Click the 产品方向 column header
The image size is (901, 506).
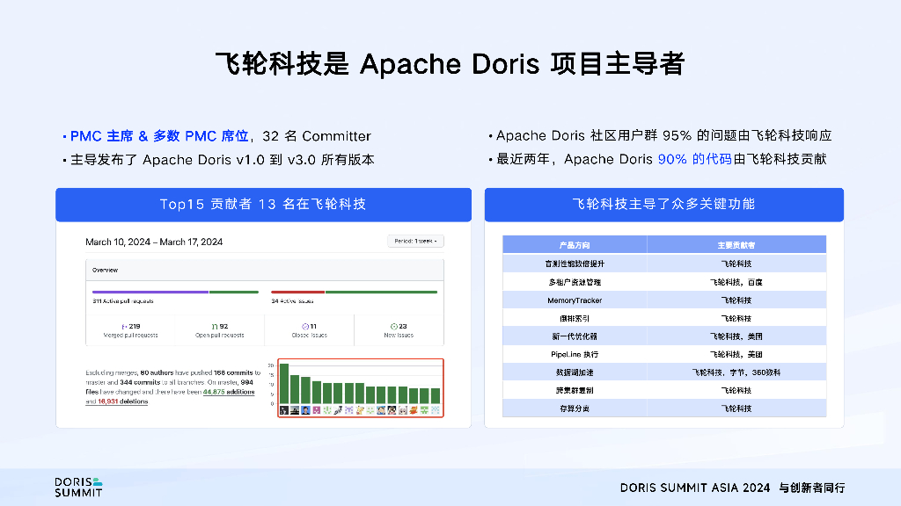pos(574,245)
